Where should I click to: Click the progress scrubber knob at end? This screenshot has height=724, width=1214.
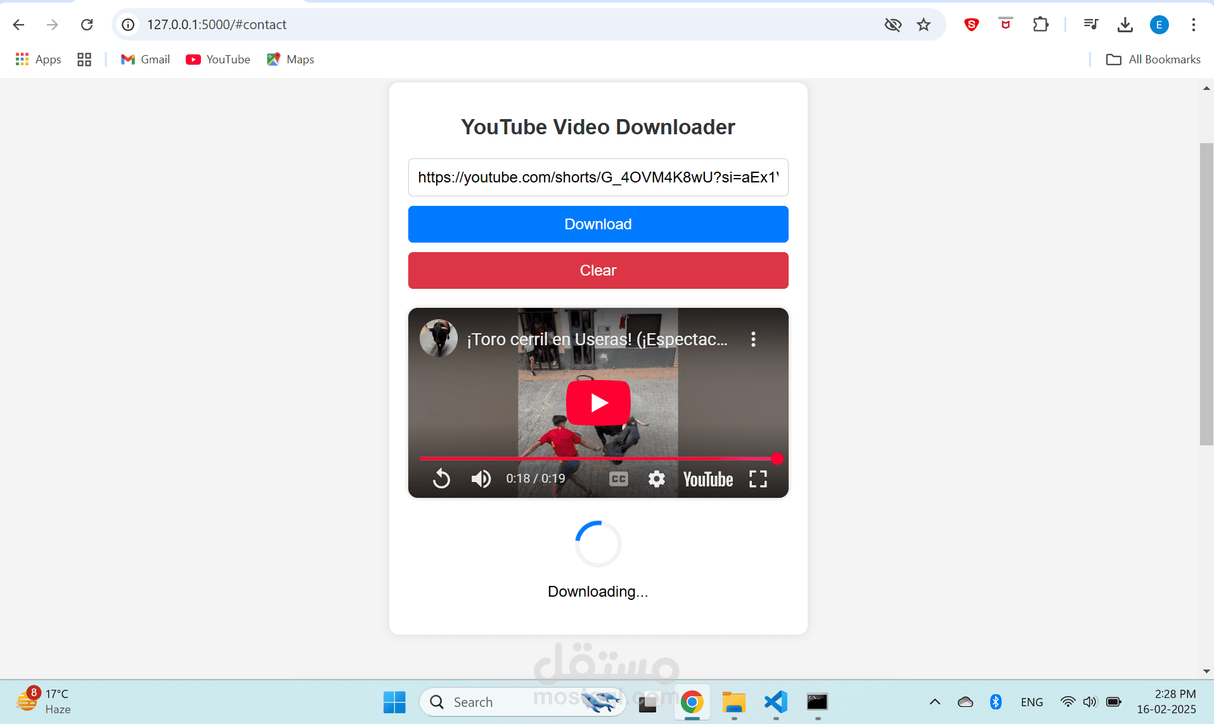(x=777, y=458)
